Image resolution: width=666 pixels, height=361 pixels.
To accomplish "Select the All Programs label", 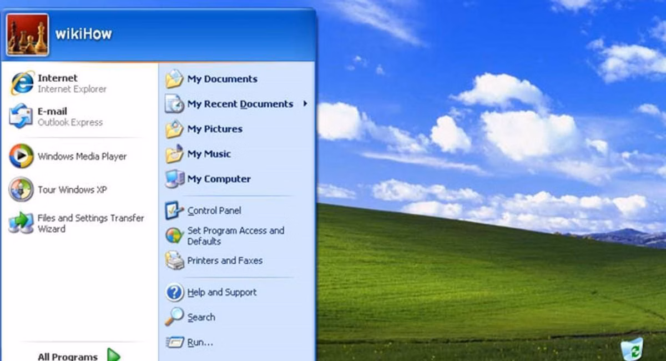I will click(68, 357).
